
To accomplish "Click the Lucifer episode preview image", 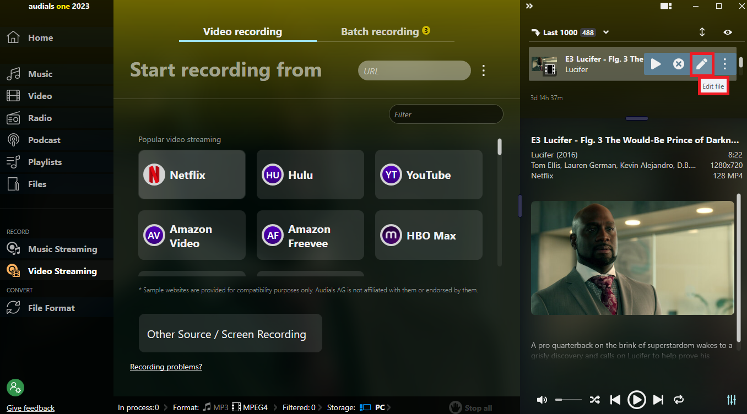I will coord(632,258).
